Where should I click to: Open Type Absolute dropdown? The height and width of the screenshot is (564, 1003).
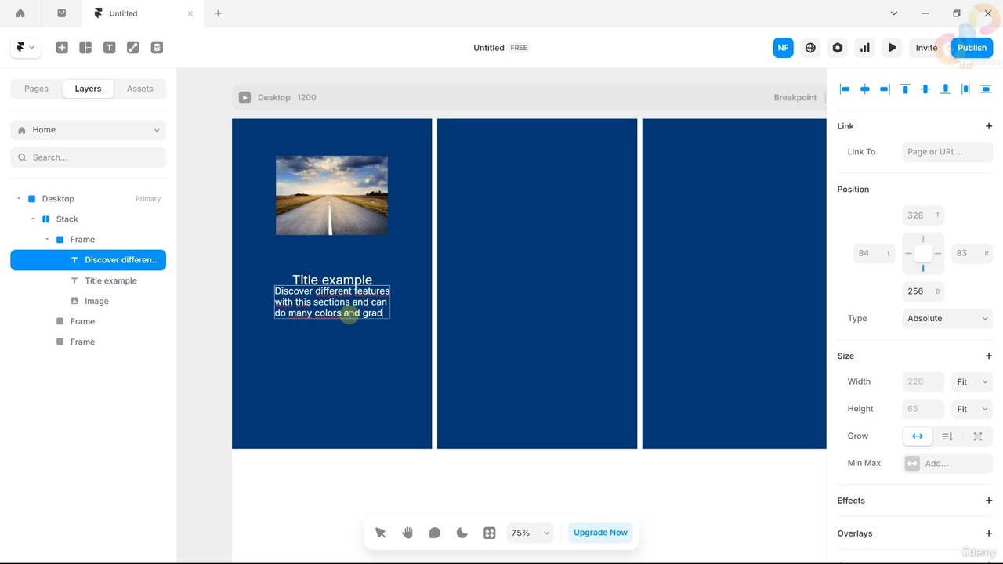[x=947, y=319]
